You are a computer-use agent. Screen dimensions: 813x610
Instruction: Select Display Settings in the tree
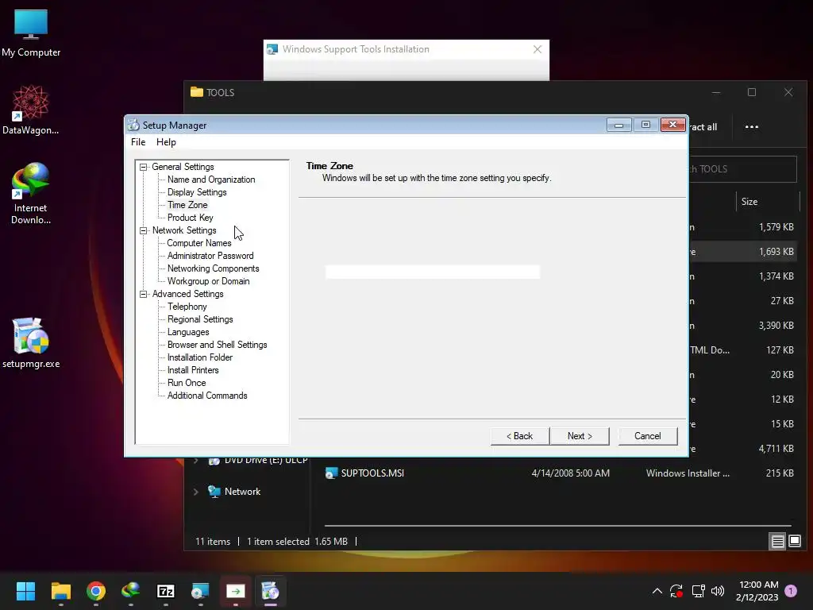tap(197, 192)
